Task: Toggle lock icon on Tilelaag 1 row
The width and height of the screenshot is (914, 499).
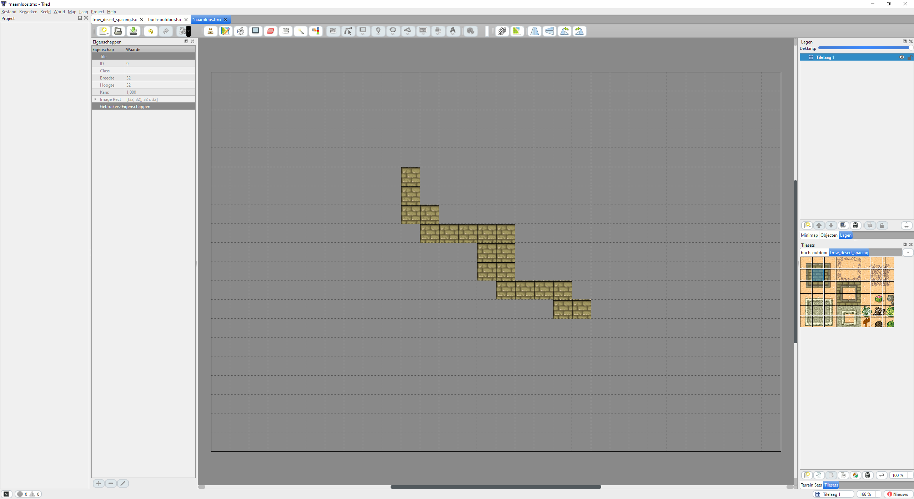Action: (909, 57)
